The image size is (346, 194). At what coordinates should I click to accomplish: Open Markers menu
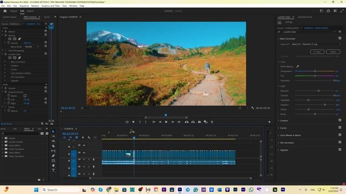point(35,6)
